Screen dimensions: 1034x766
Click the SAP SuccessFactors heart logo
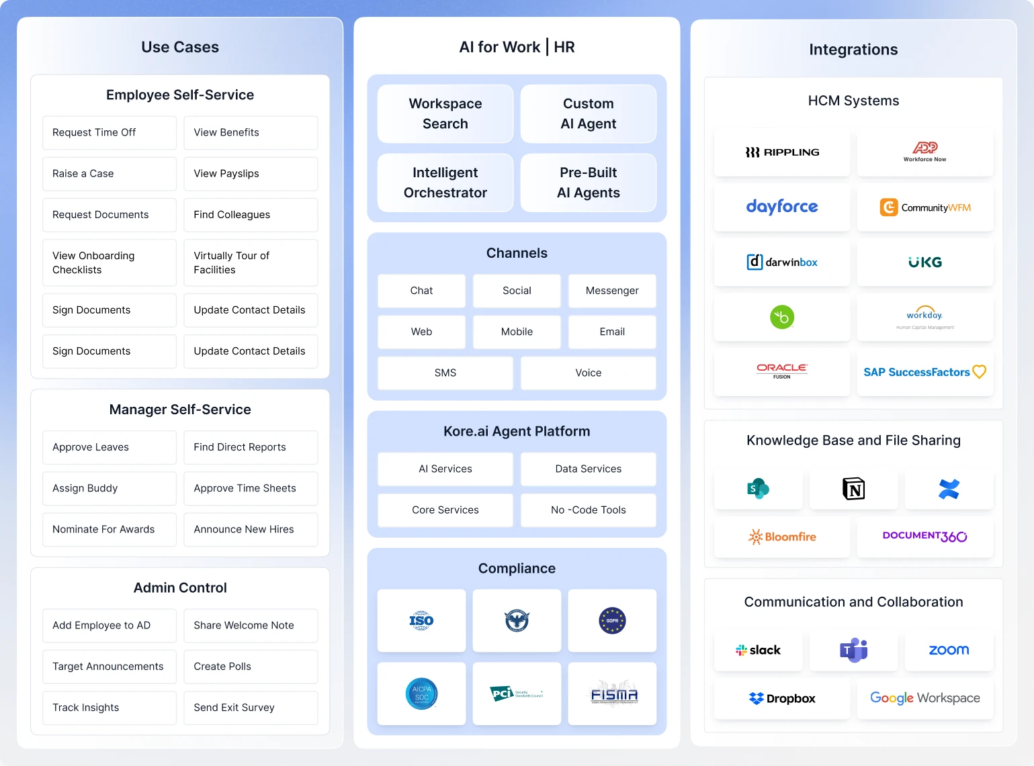(925, 372)
